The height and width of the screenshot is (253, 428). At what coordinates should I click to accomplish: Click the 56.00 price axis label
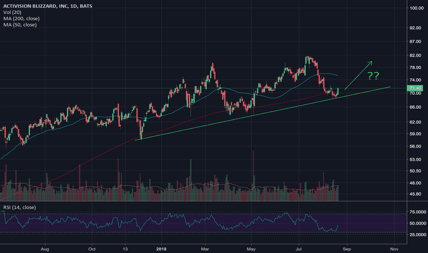point(416,146)
